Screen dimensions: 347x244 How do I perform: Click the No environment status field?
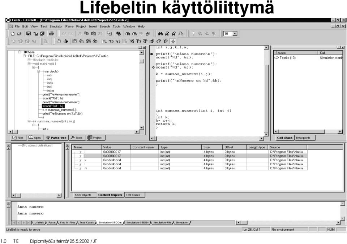coord(289,230)
